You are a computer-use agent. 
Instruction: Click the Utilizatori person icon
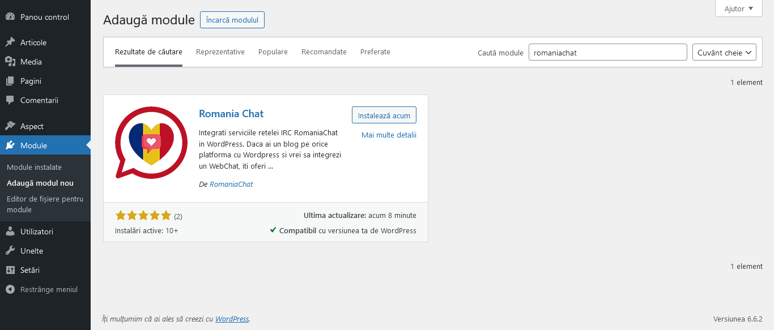(x=10, y=232)
